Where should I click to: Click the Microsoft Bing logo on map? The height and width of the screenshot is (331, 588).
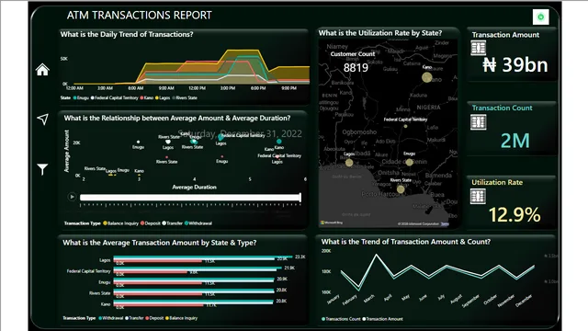click(x=331, y=223)
